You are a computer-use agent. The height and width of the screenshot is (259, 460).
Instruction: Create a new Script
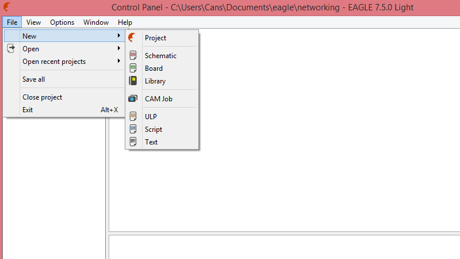[162, 129]
